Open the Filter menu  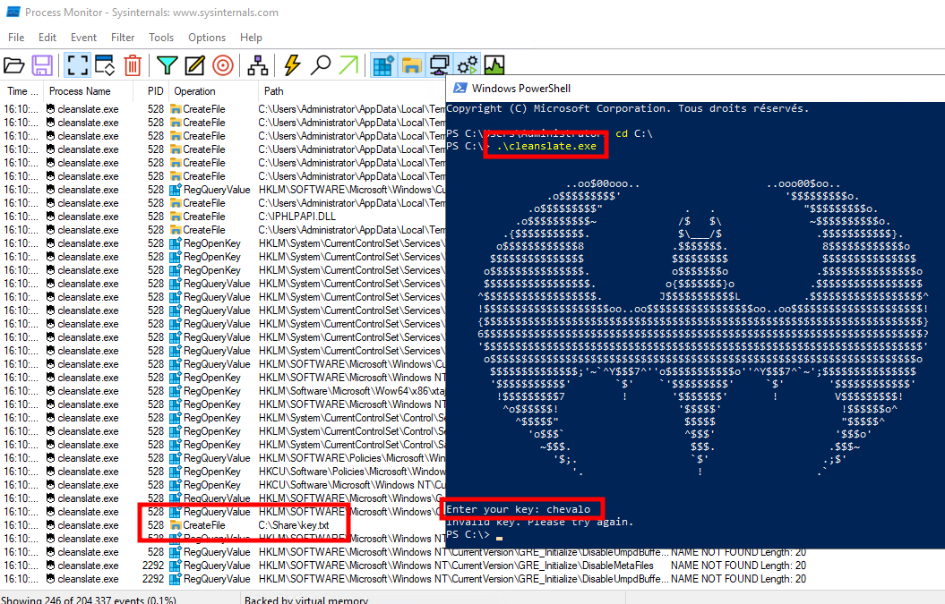(x=123, y=38)
